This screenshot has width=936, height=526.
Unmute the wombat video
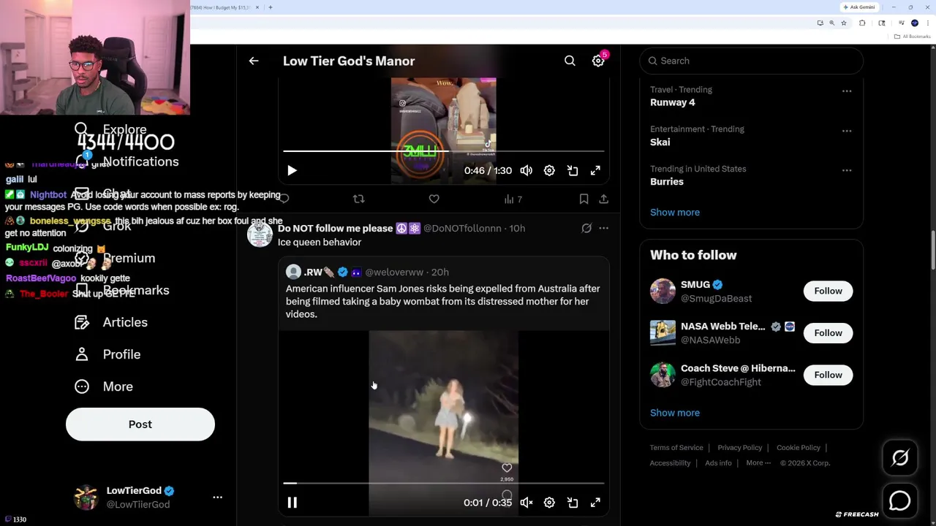click(x=526, y=503)
